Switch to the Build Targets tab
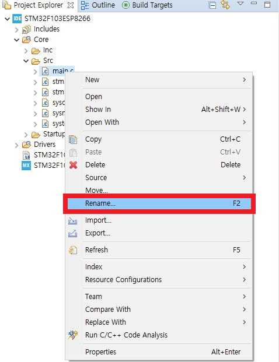The width and height of the screenshot is (279, 362). [147, 5]
